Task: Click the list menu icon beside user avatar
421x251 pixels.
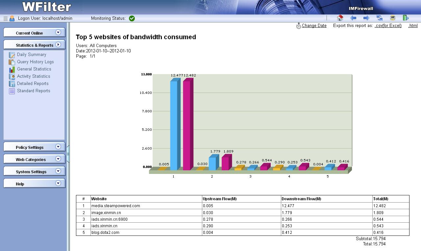Action: [5, 18]
